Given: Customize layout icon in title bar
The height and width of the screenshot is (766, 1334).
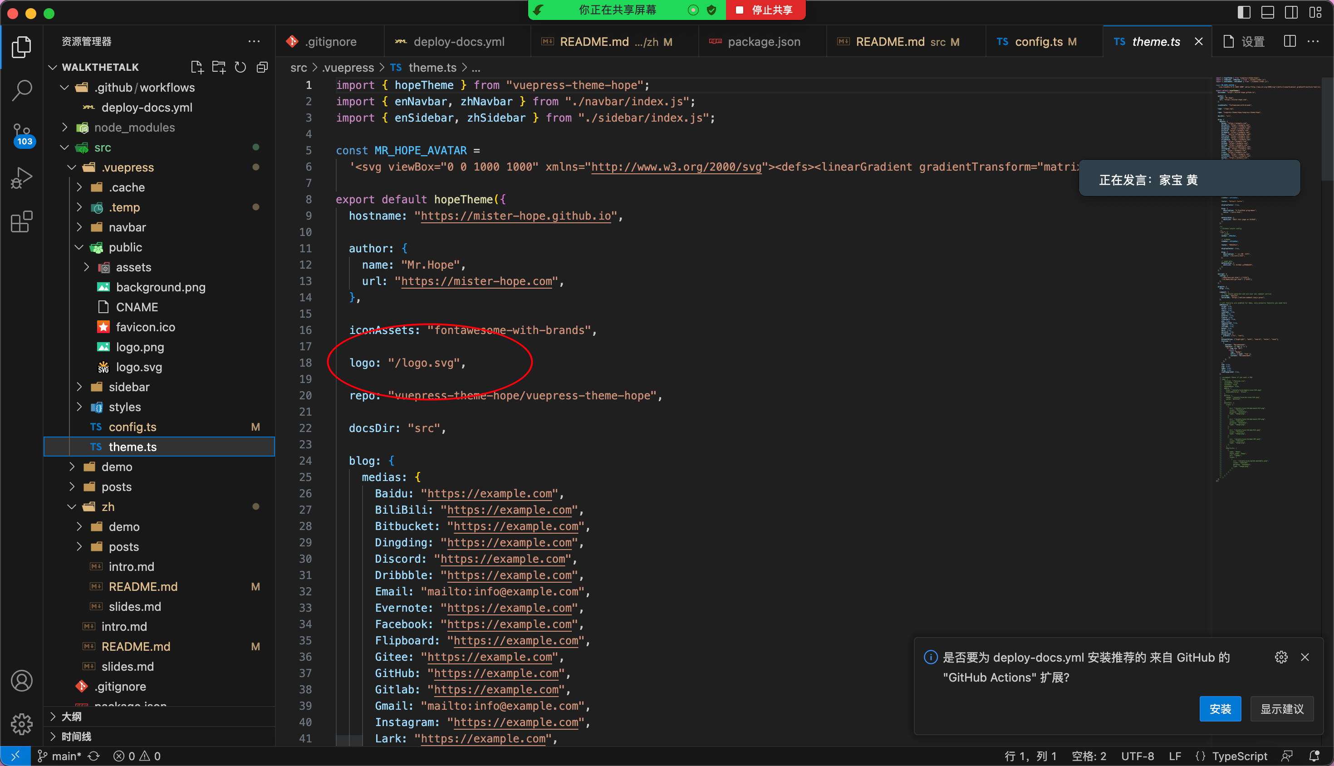Looking at the screenshot, I should [x=1315, y=12].
